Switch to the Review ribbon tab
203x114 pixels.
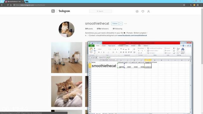[x=133, y=46]
